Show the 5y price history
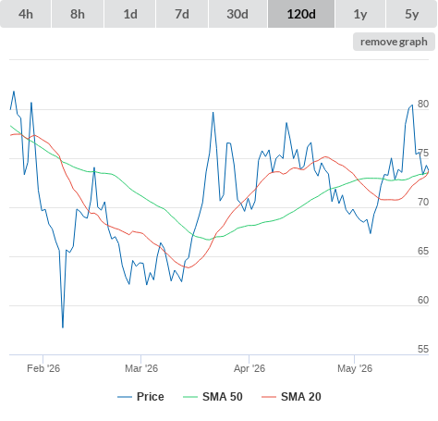438x421 pixels. (x=412, y=14)
